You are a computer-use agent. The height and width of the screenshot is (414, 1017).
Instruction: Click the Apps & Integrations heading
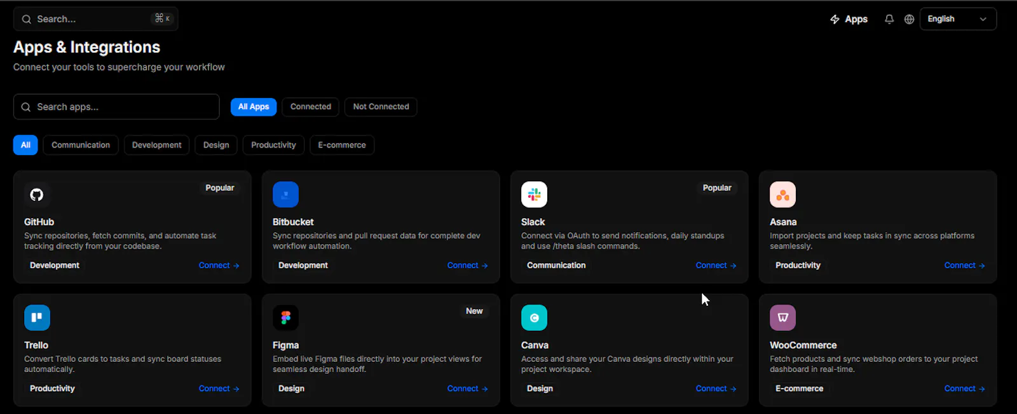86,47
